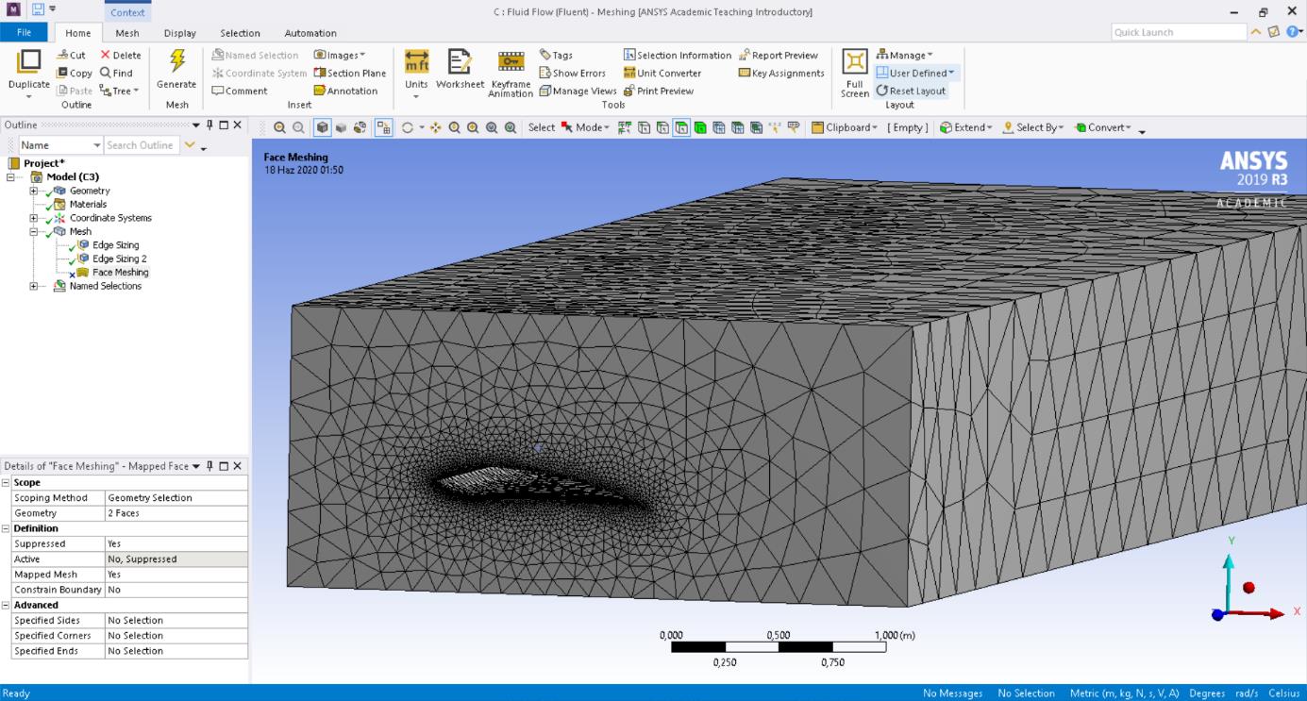Open Print Preview
Viewport: 1307px width, 701px height.
[658, 92]
